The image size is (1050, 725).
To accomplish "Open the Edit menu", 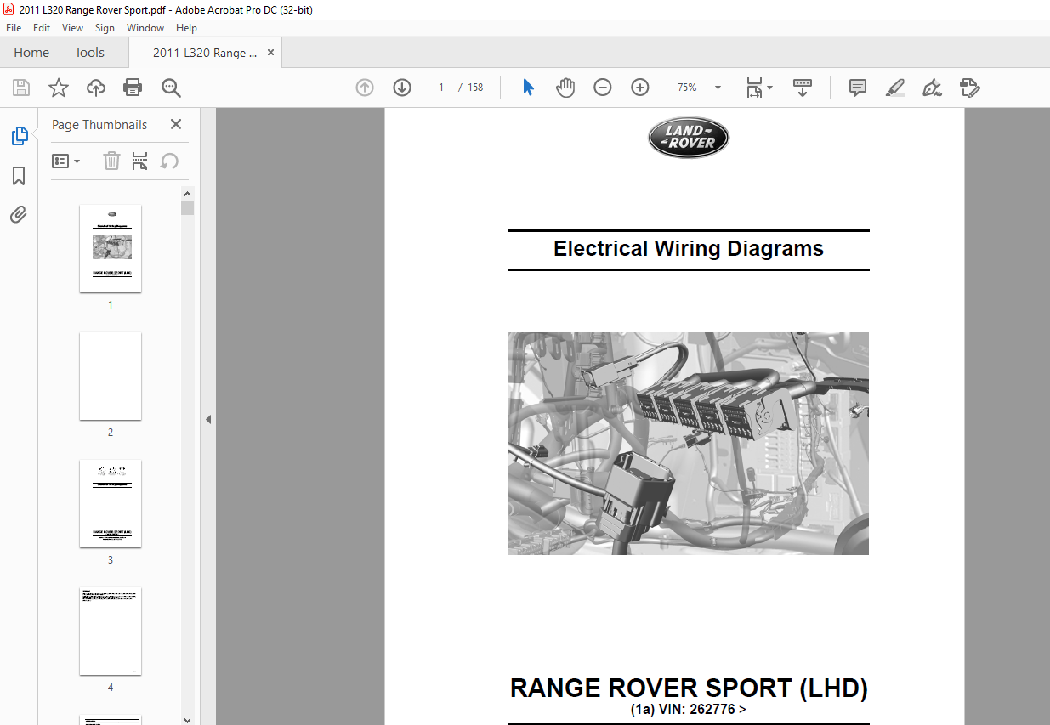I will coord(42,28).
